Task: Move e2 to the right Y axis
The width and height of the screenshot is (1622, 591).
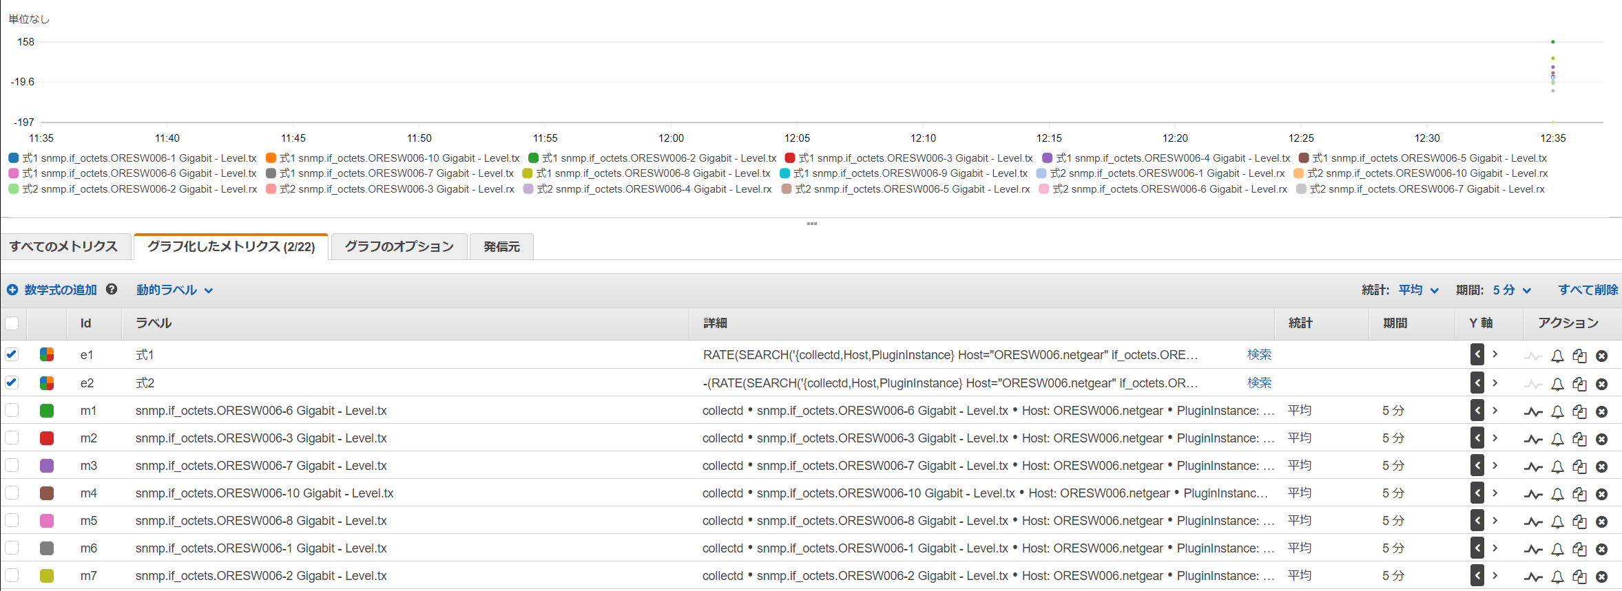Action: click(1495, 383)
